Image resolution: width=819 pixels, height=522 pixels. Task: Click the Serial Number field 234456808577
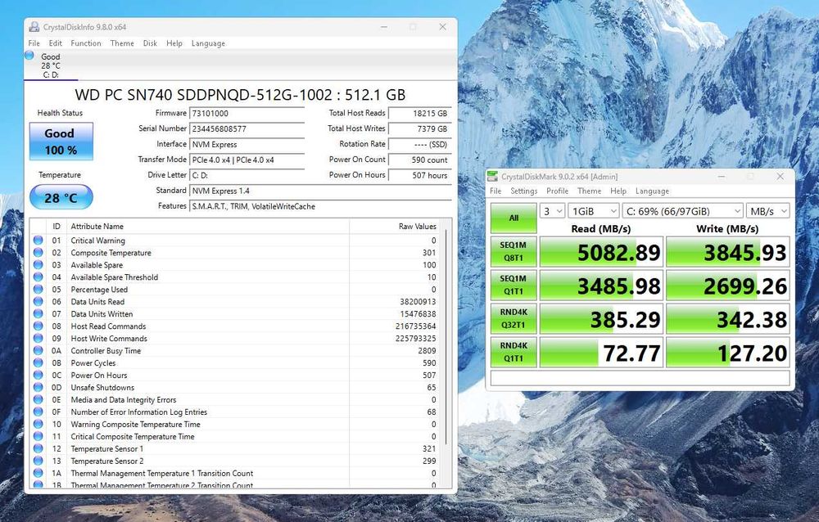247,128
